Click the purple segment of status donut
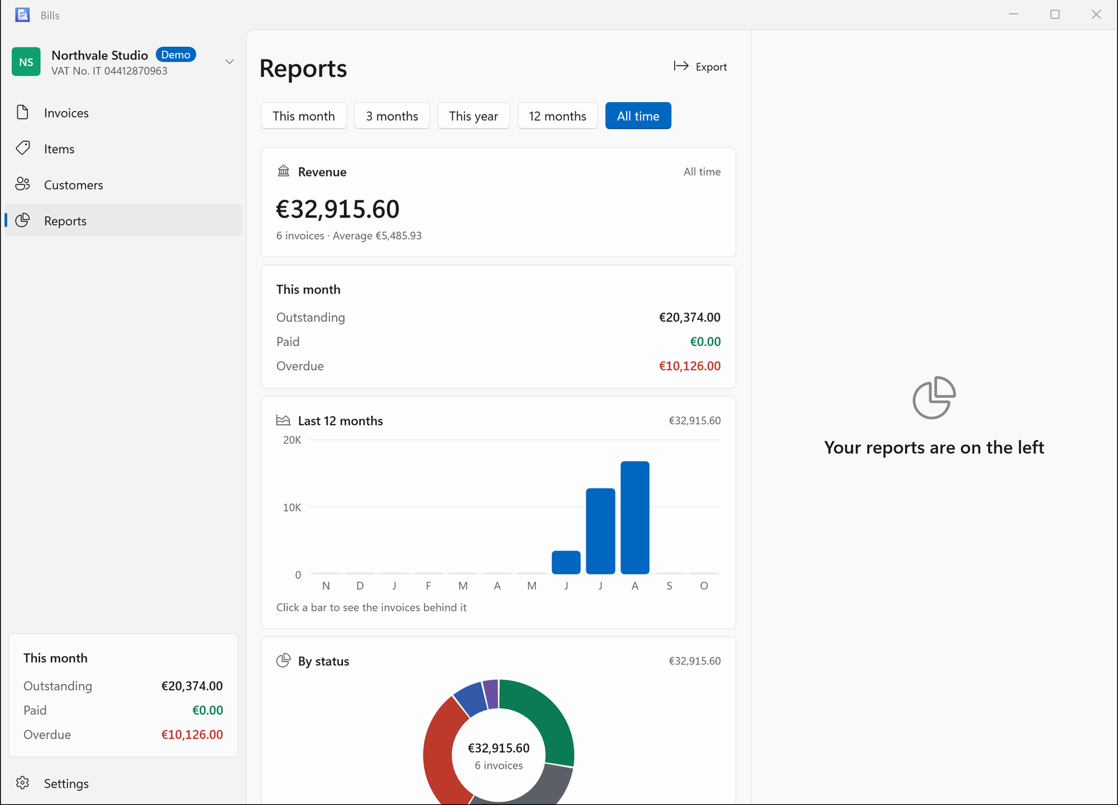Image resolution: width=1118 pixels, height=805 pixels. tap(491, 694)
